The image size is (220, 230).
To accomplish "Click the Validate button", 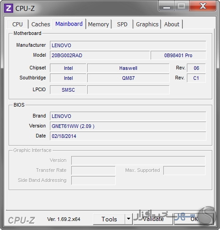I will point(153,219).
